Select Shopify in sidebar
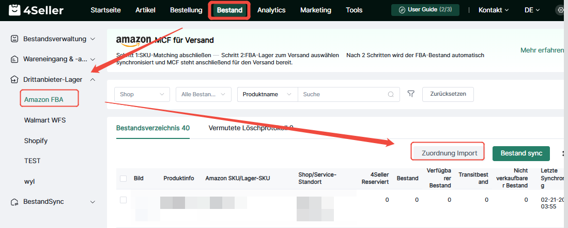 36,141
